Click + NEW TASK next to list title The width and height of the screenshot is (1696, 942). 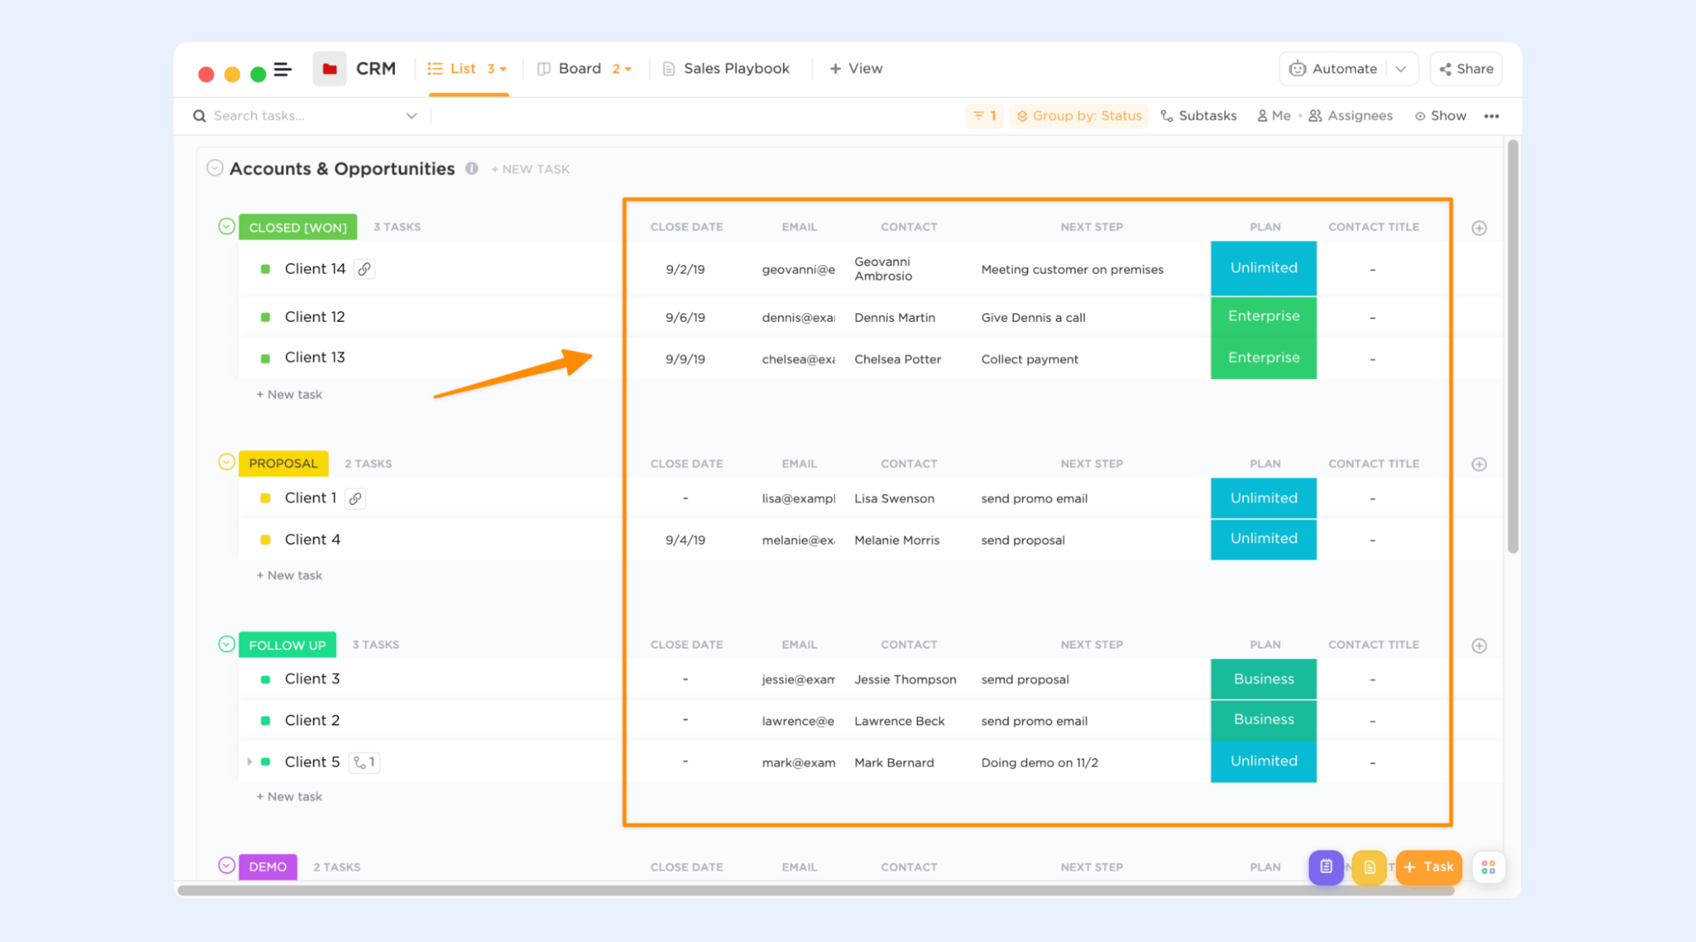tap(531, 170)
